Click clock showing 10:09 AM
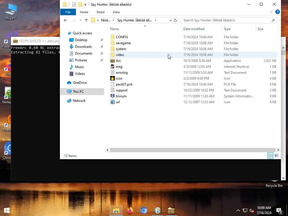The image size is (288, 216). click(264, 208)
